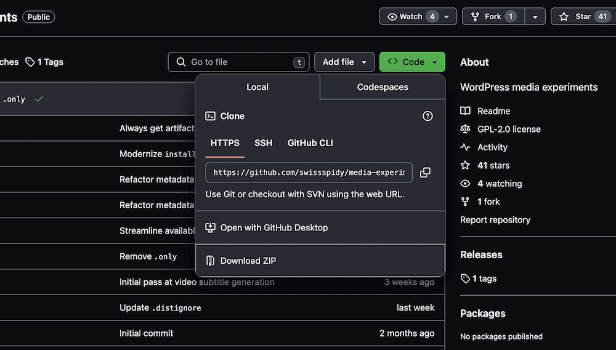Choose Open with GitHub Desktop
This screenshot has height=350, width=616.
(x=320, y=227)
